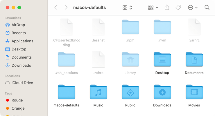This screenshot has height=116, width=215.
Task: Open Search with the magnifier icon
Action: pos(207,7)
